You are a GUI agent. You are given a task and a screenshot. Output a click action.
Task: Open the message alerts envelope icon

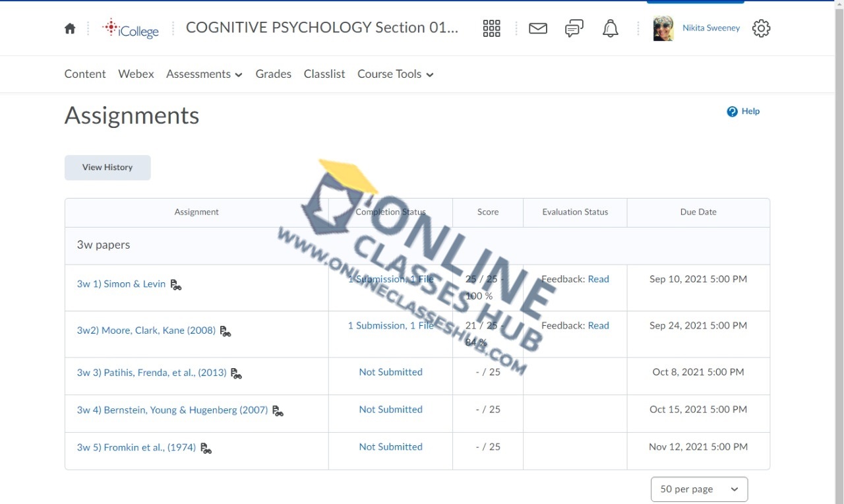[538, 28]
